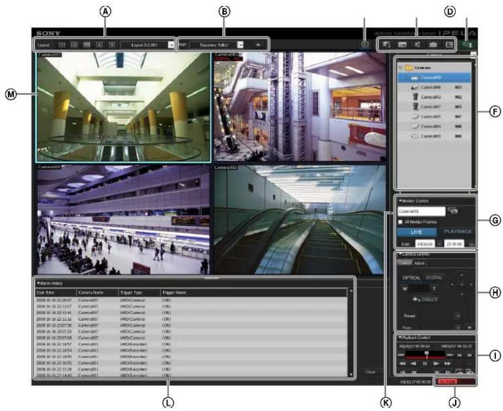Play forward in Playback Control
Image resolution: width=503 pixels, height=411 pixels.
[436, 363]
